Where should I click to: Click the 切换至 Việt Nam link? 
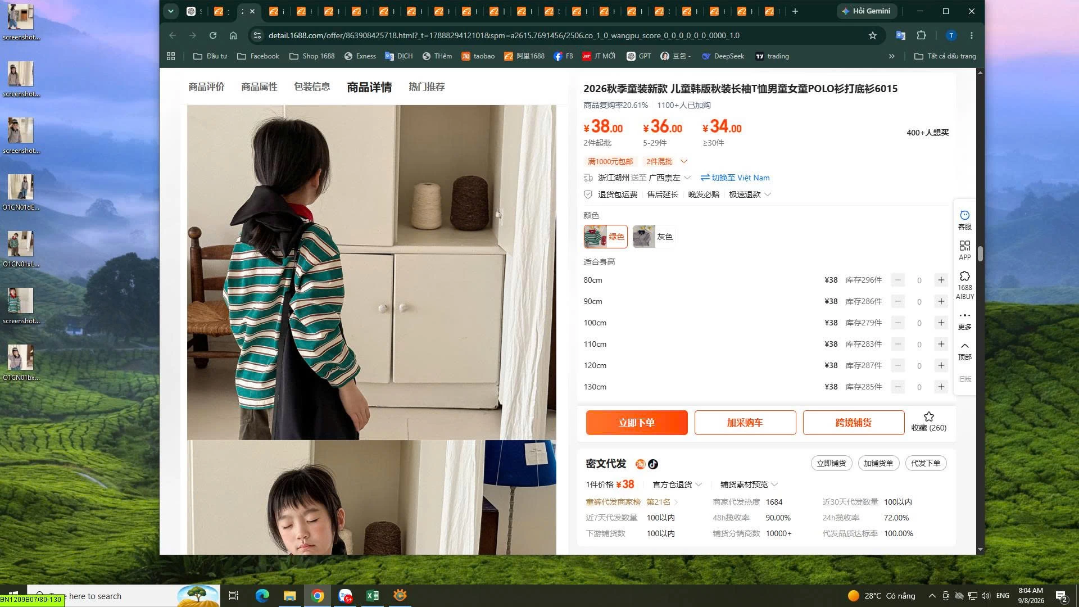point(735,178)
